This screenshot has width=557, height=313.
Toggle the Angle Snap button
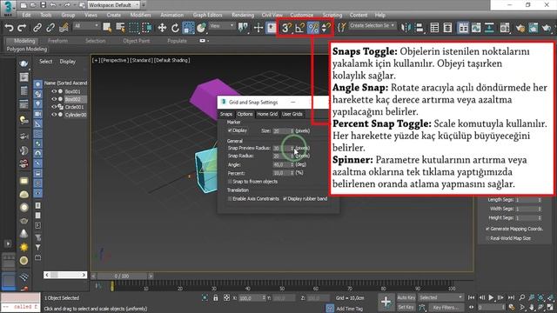pos(299,27)
